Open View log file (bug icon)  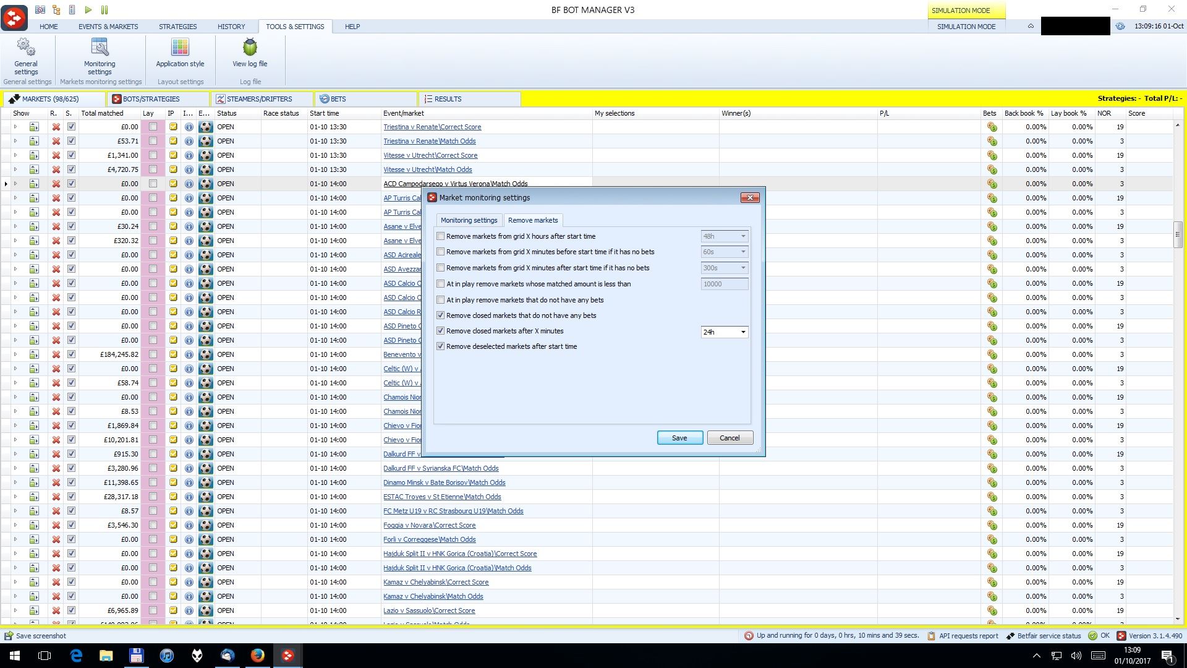coord(250,53)
